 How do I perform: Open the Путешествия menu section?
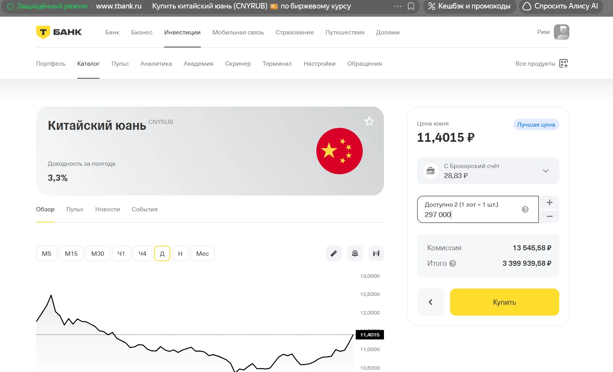tap(345, 32)
